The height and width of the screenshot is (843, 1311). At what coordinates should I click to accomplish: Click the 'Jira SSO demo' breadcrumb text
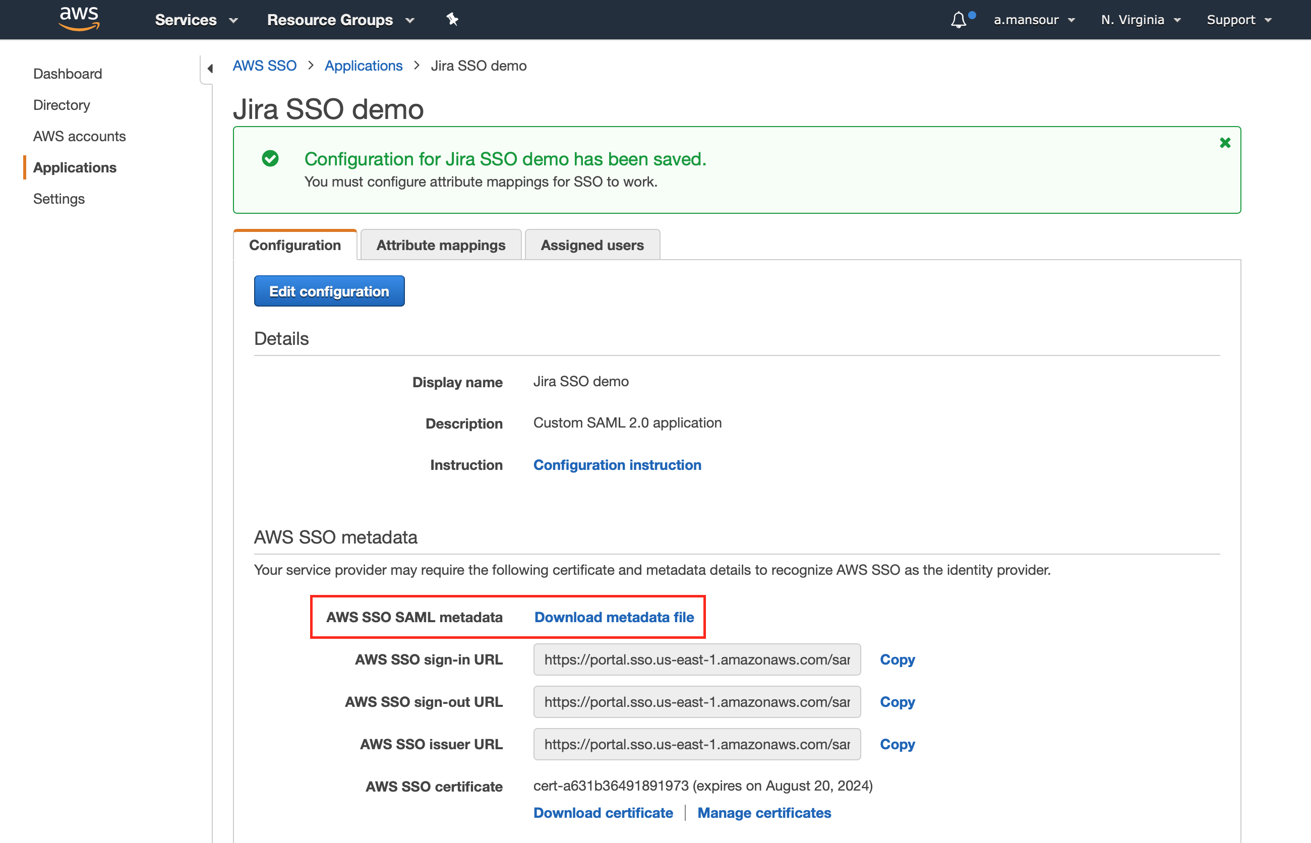pos(479,66)
